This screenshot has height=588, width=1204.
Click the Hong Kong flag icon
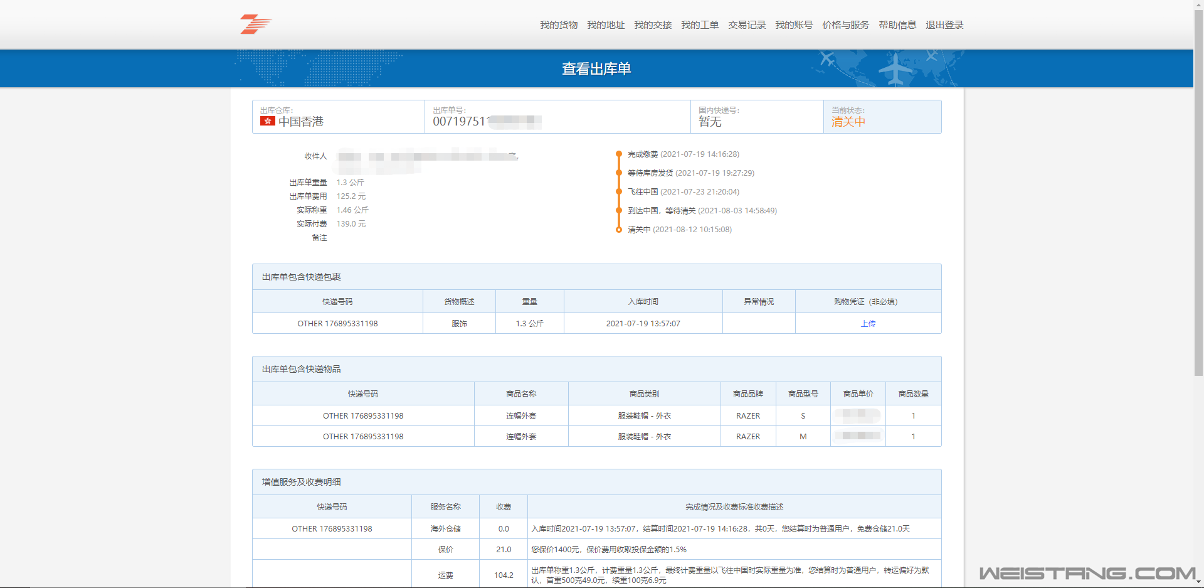point(268,121)
